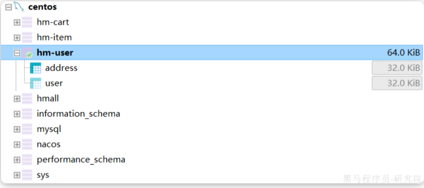Click the user 32.0 KiB size bar
Screen dimensions: 424x188
pos(397,83)
